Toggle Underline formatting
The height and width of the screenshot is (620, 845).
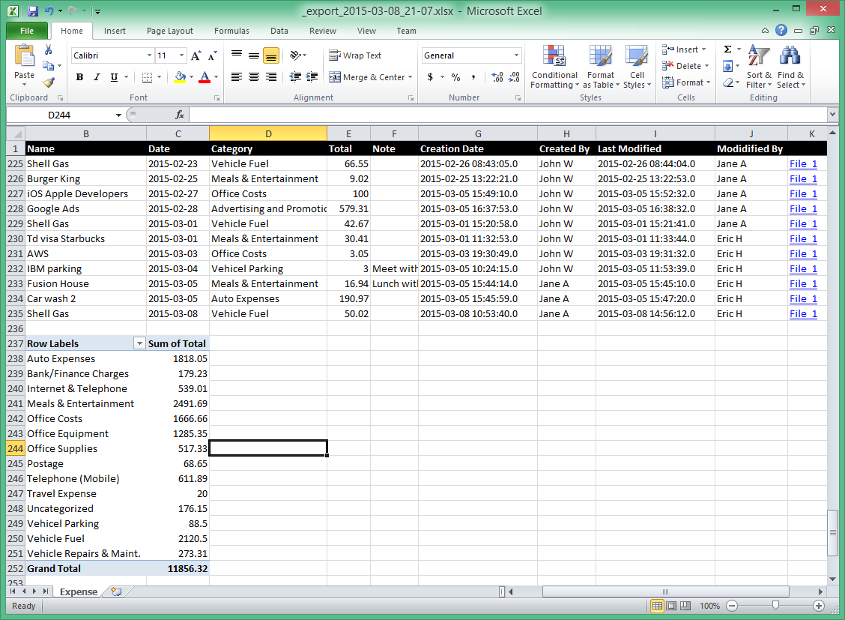pyautogui.click(x=115, y=77)
